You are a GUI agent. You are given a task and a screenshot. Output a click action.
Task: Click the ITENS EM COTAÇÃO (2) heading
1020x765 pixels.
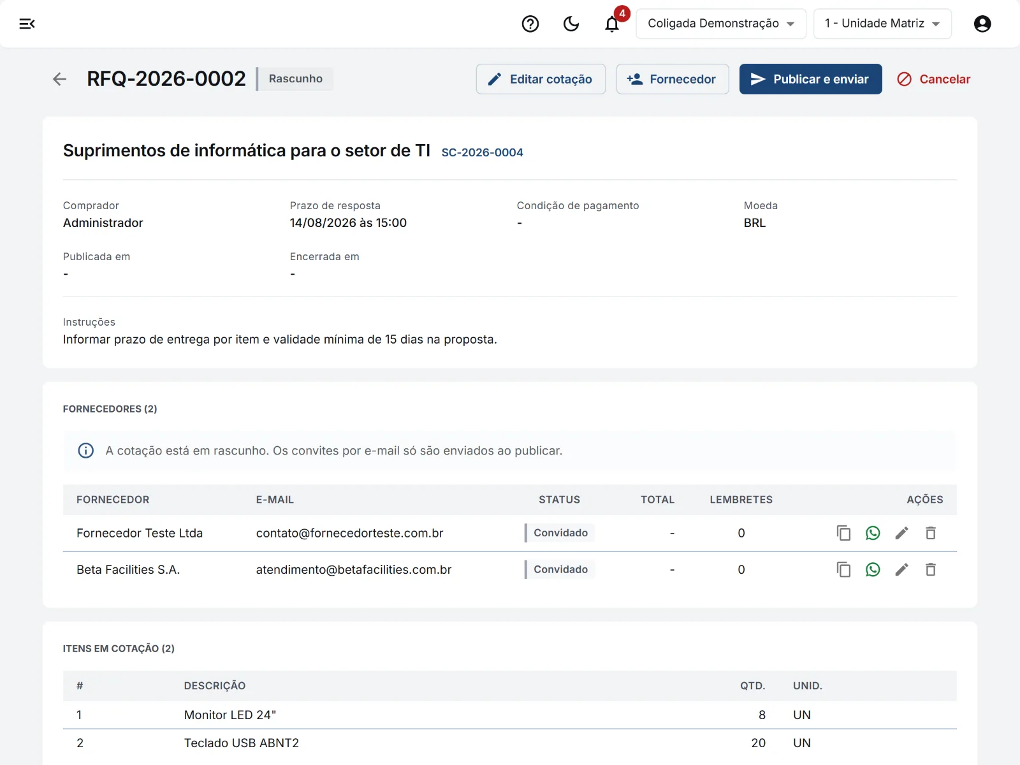click(x=119, y=649)
